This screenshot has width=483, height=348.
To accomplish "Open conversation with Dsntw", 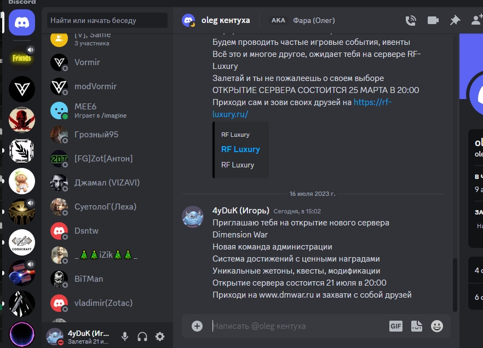I will point(107,231).
